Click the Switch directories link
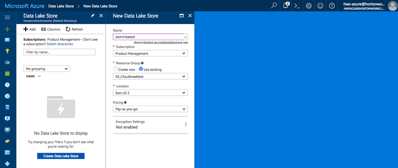 [x=60, y=44]
